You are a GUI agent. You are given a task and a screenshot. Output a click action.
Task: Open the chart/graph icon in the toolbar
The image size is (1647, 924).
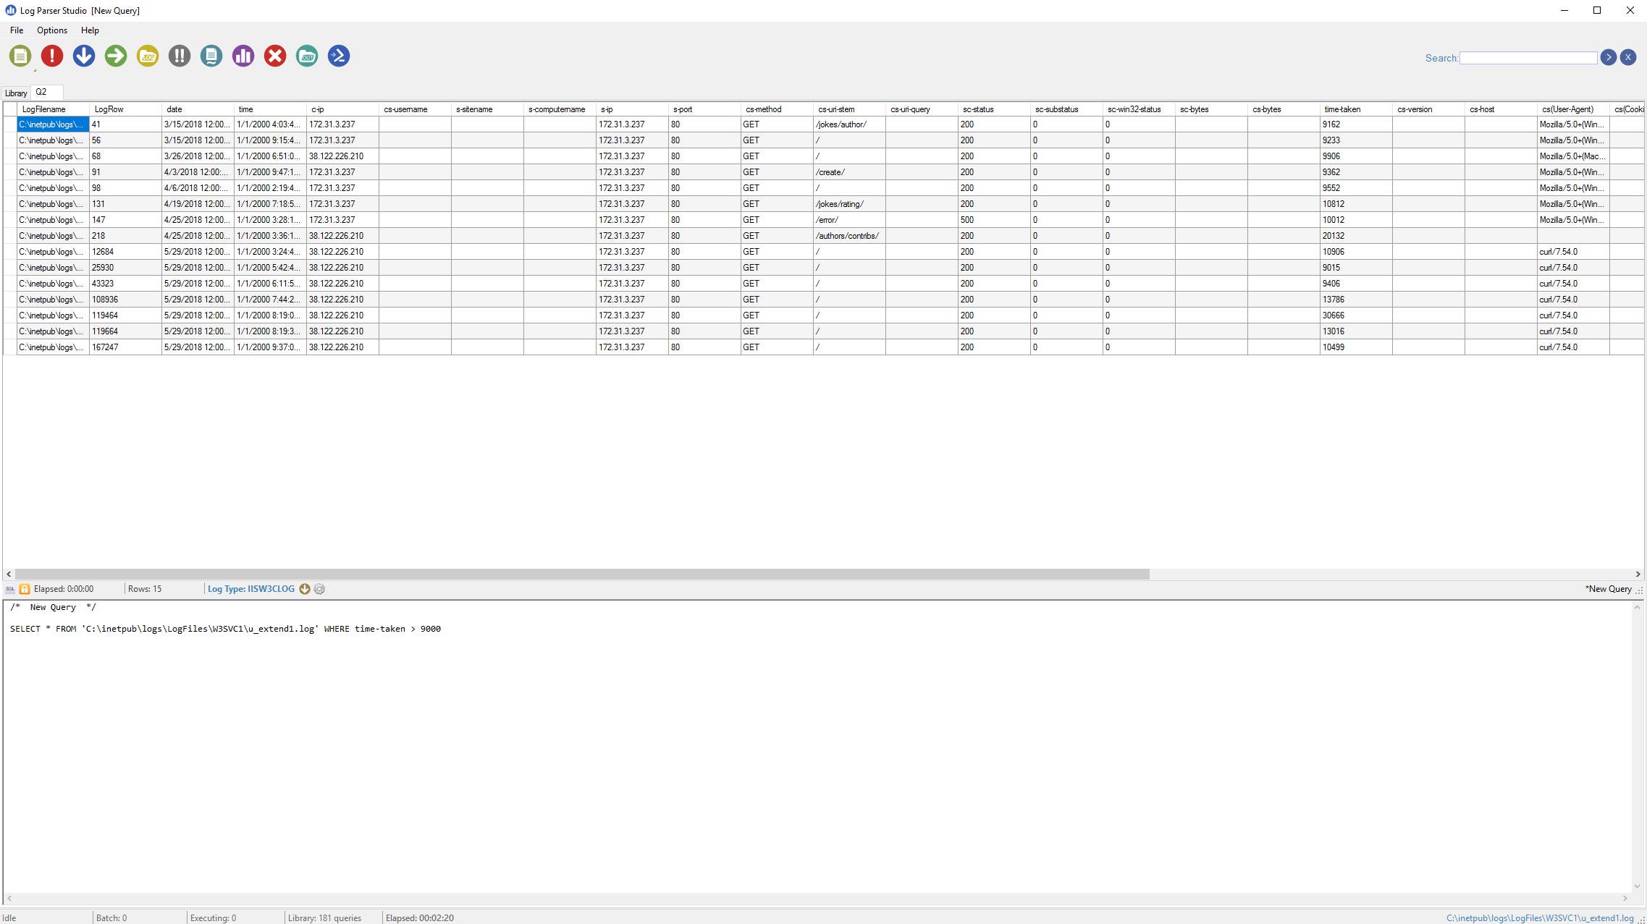(x=243, y=56)
